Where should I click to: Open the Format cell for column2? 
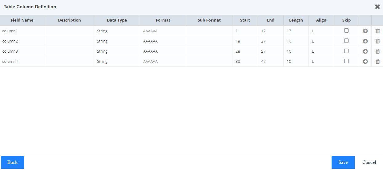tap(163, 41)
